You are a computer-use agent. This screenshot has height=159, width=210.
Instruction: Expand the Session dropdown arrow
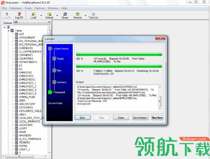coord(85,16)
